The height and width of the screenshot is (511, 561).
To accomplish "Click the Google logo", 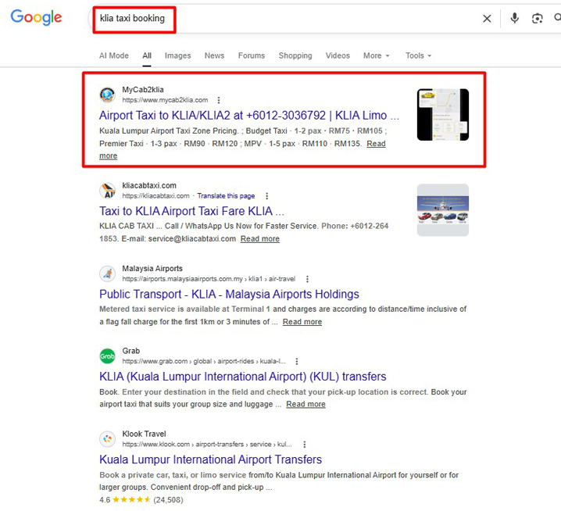I will 36,17.
